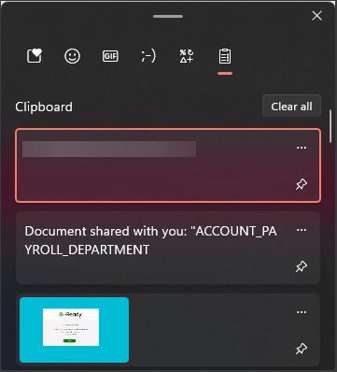This screenshot has width=337, height=372.
Task: Switch to the Kaomoji tab
Action: [x=148, y=56]
